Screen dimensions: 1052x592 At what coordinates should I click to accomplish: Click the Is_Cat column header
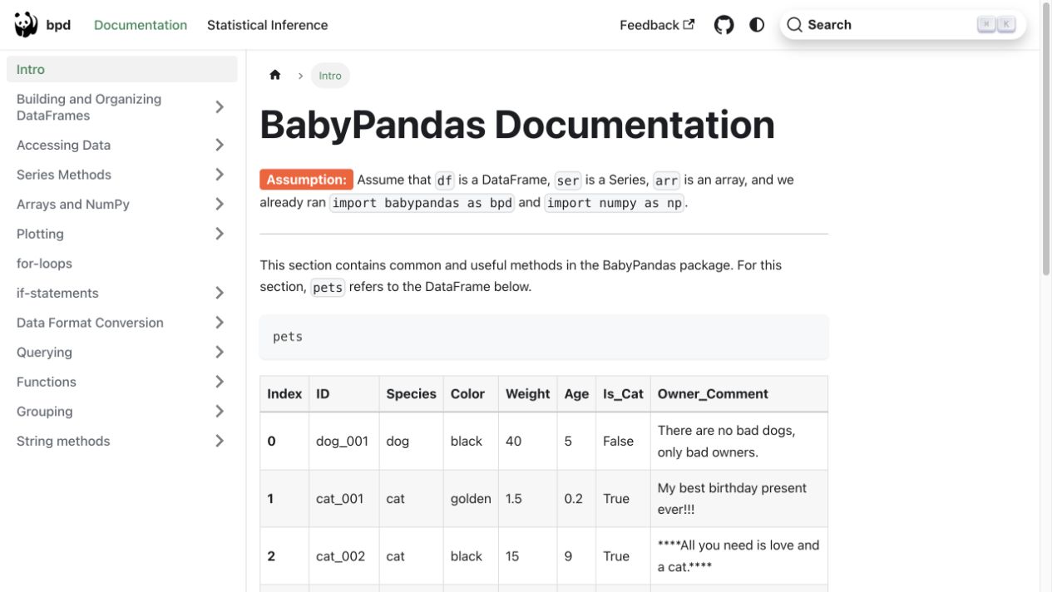click(x=623, y=394)
